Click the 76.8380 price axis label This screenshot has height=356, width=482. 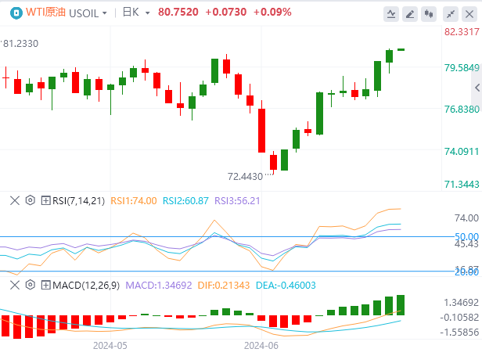pyautogui.click(x=462, y=109)
